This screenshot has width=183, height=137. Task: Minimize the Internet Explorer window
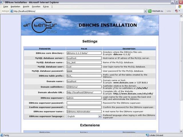173,2
